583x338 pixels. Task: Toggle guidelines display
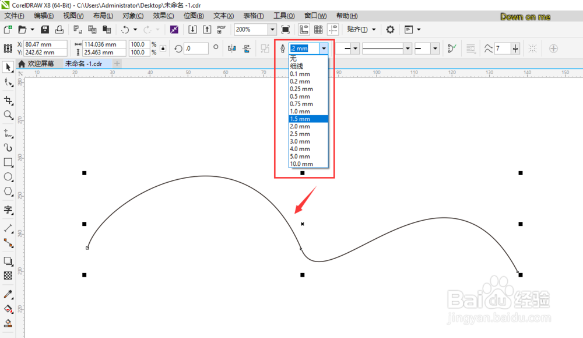(x=333, y=29)
